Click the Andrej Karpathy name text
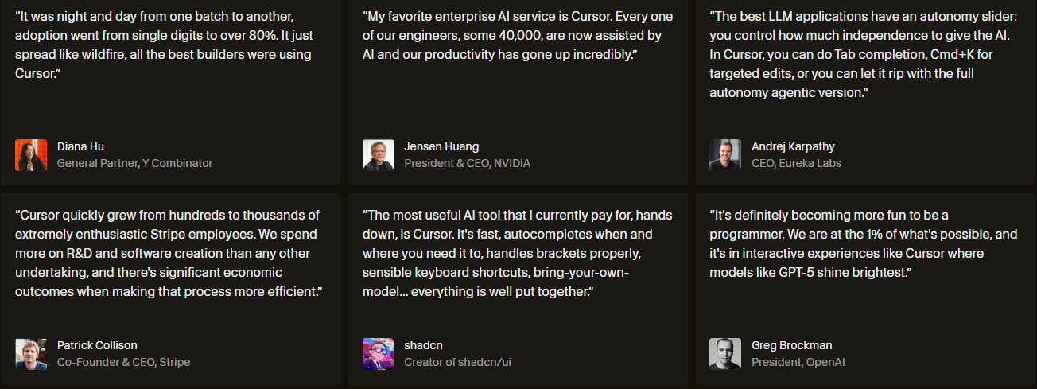 (x=793, y=146)
